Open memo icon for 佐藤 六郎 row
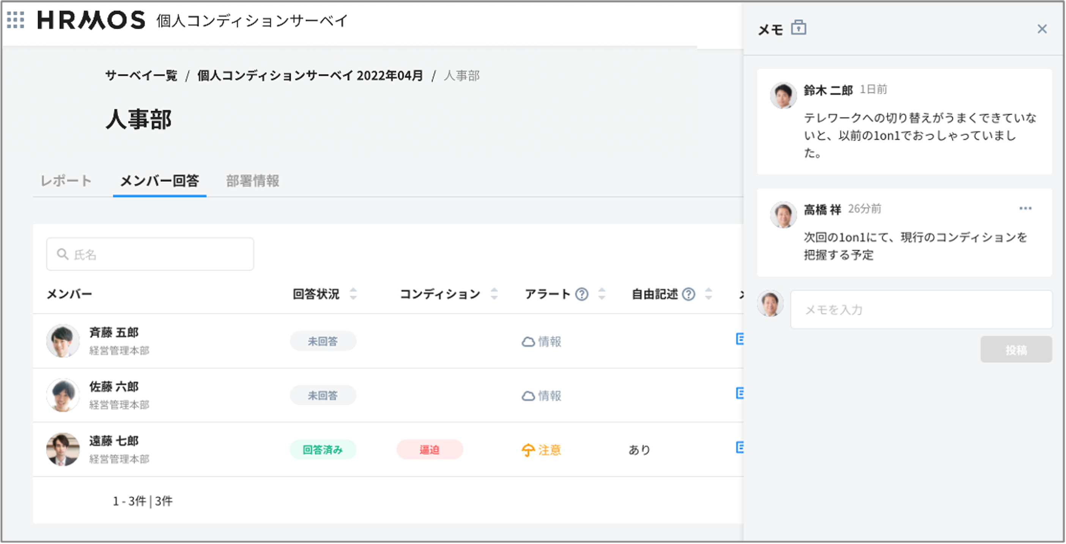Image resolution: width=1066 pixels, height=544 pixels. (x=740, y=393)
